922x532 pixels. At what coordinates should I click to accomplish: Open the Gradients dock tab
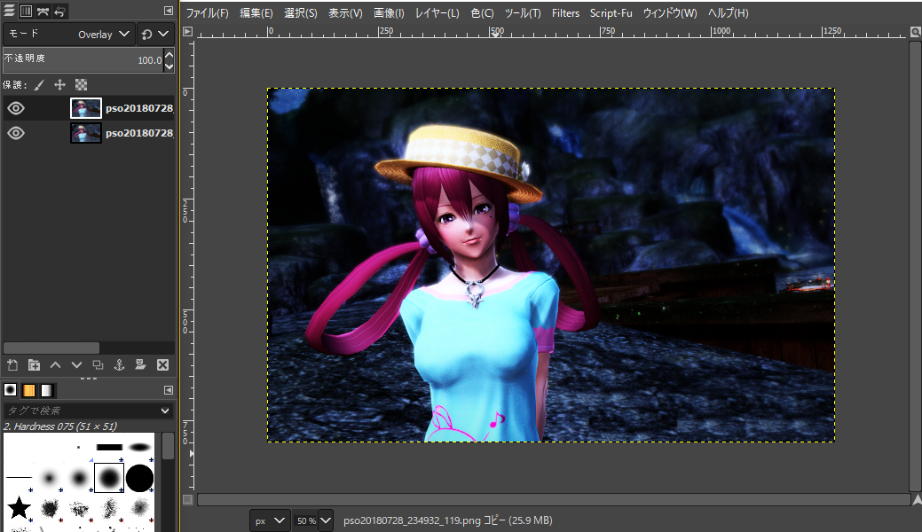point(47,390)
